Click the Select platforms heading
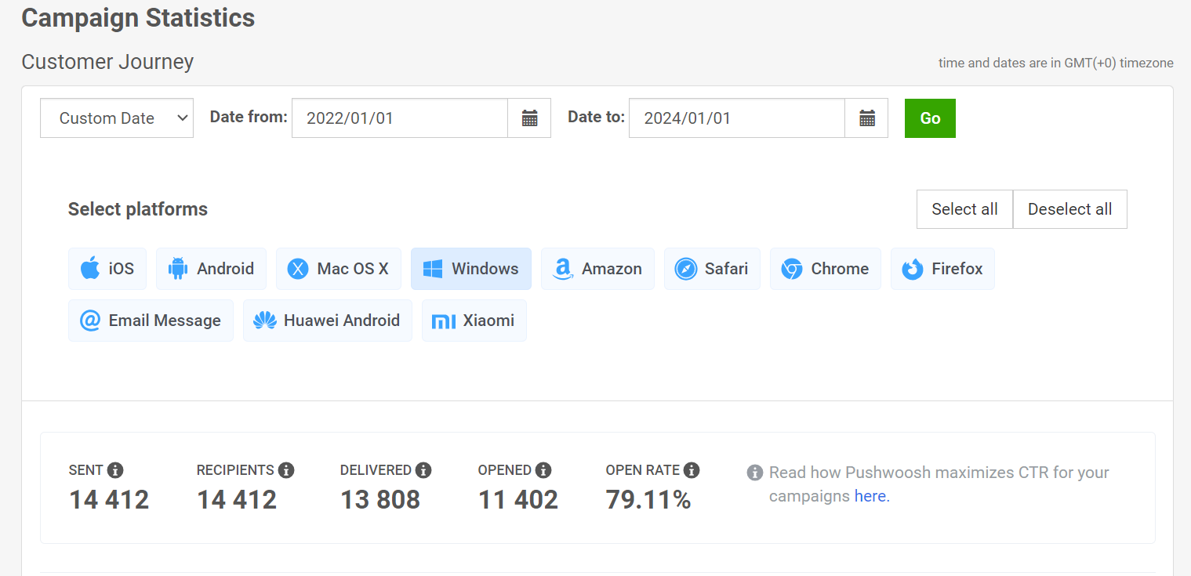The image size is (1191, 576). tap(138, 209)
